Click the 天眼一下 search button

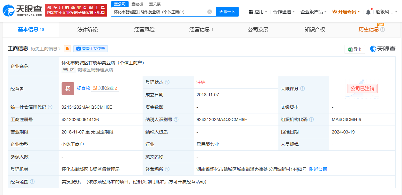click(227, 12)
